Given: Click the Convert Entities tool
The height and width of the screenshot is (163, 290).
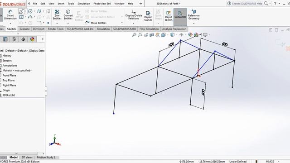Looking at the screenshot, I should (x=68, y=14).
